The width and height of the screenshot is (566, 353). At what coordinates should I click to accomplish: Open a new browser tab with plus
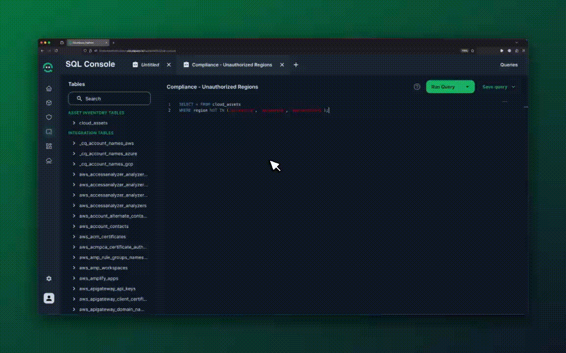click(x=113, y=43)
